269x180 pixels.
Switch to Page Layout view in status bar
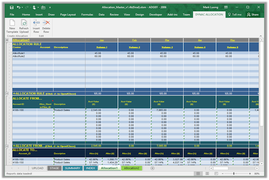click(x=208, y=173)
